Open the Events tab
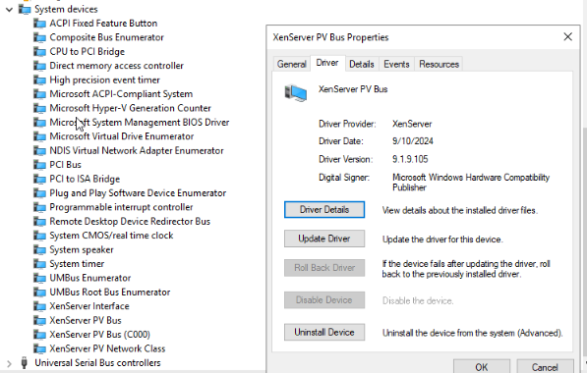 click(396, 64)
